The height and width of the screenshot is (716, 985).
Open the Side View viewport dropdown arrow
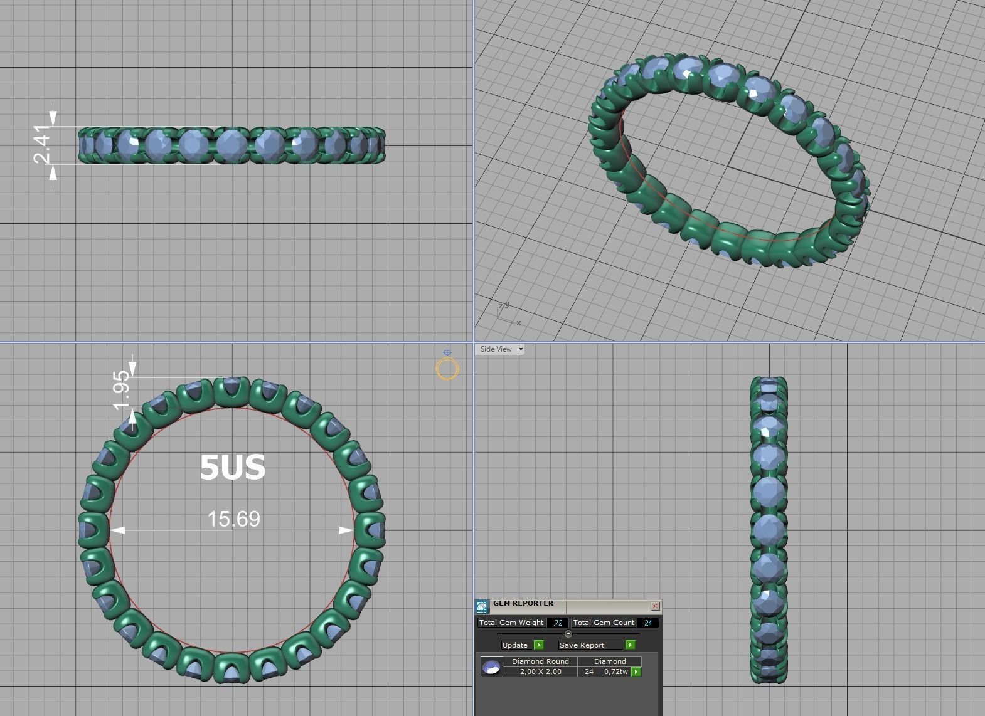coord(520,349)
